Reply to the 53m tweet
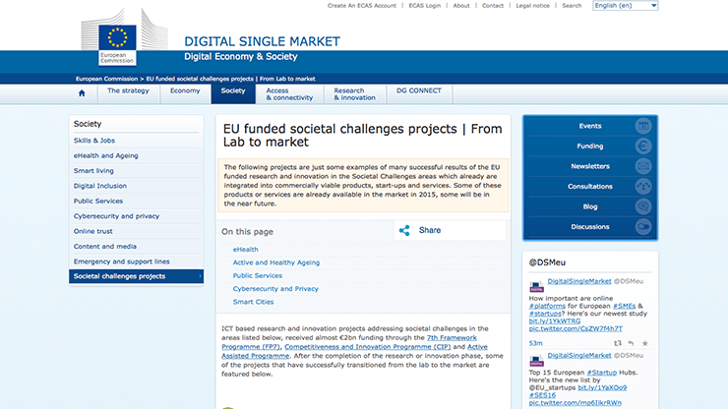This screenshot has width=728, height=409. 631,343
